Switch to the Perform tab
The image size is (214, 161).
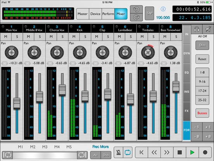tap(108, 14)
